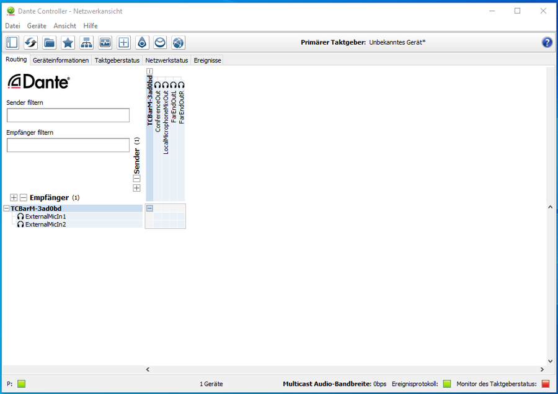
Task: Collapse all senders with the minus box
Action: (x=136, y=179)
